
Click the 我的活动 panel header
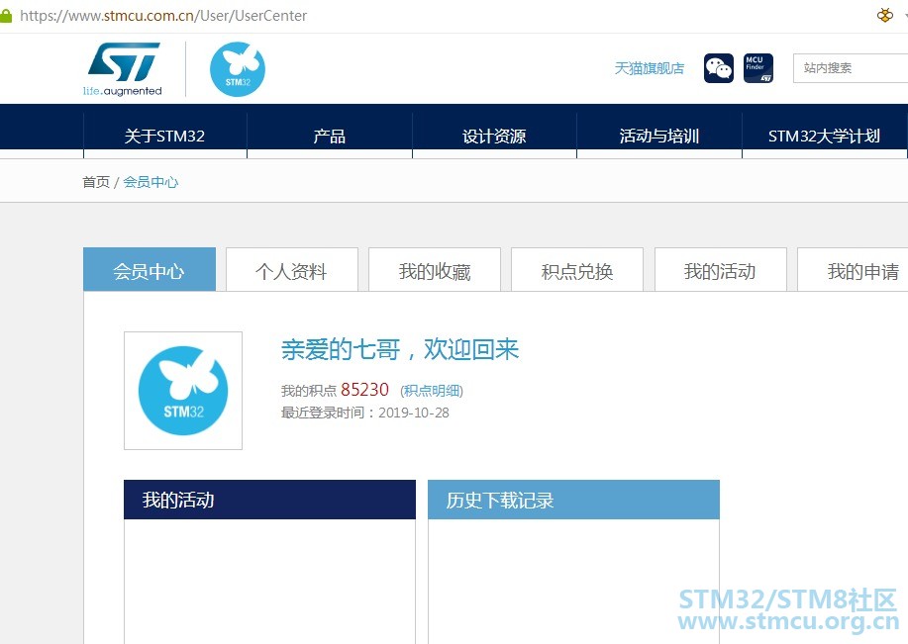(x=270, y=500)
